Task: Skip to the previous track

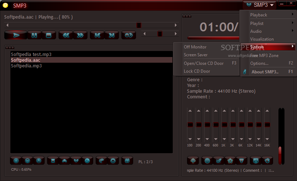Action: click(x=97, y=35)
